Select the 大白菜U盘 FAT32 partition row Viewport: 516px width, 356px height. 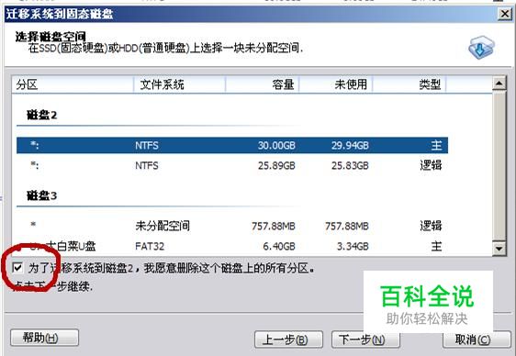[232, 246]
